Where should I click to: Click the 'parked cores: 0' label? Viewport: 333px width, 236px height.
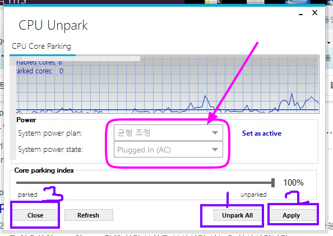click(x=40, y=71)
